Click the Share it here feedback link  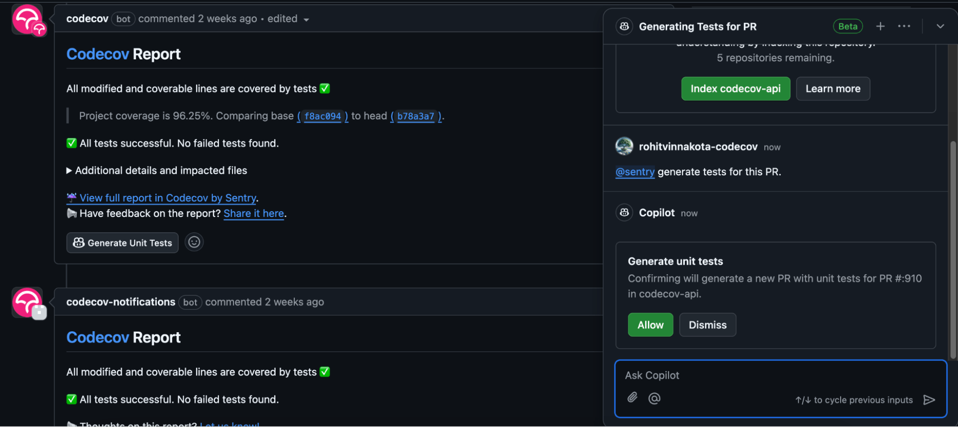point(254,213)
